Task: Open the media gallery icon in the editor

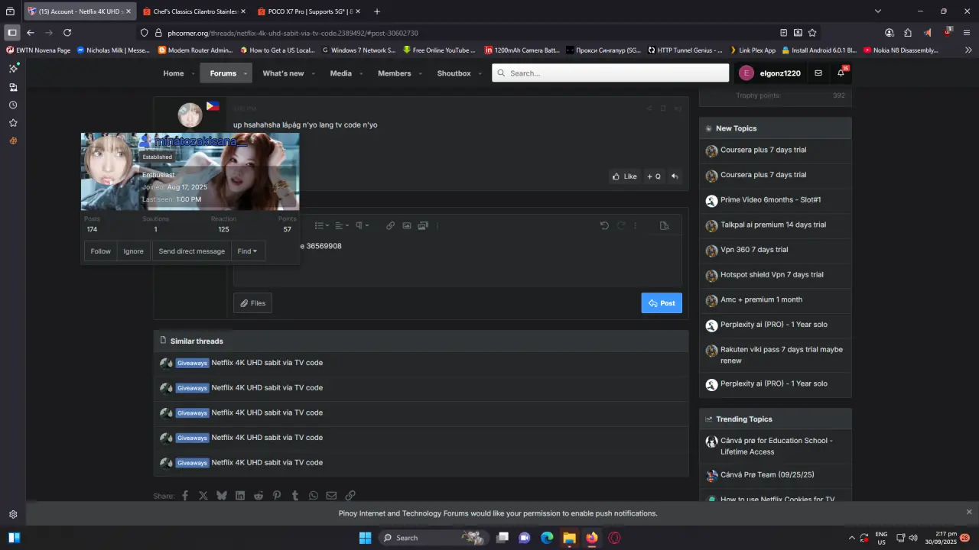Action: tap(423, 225)
